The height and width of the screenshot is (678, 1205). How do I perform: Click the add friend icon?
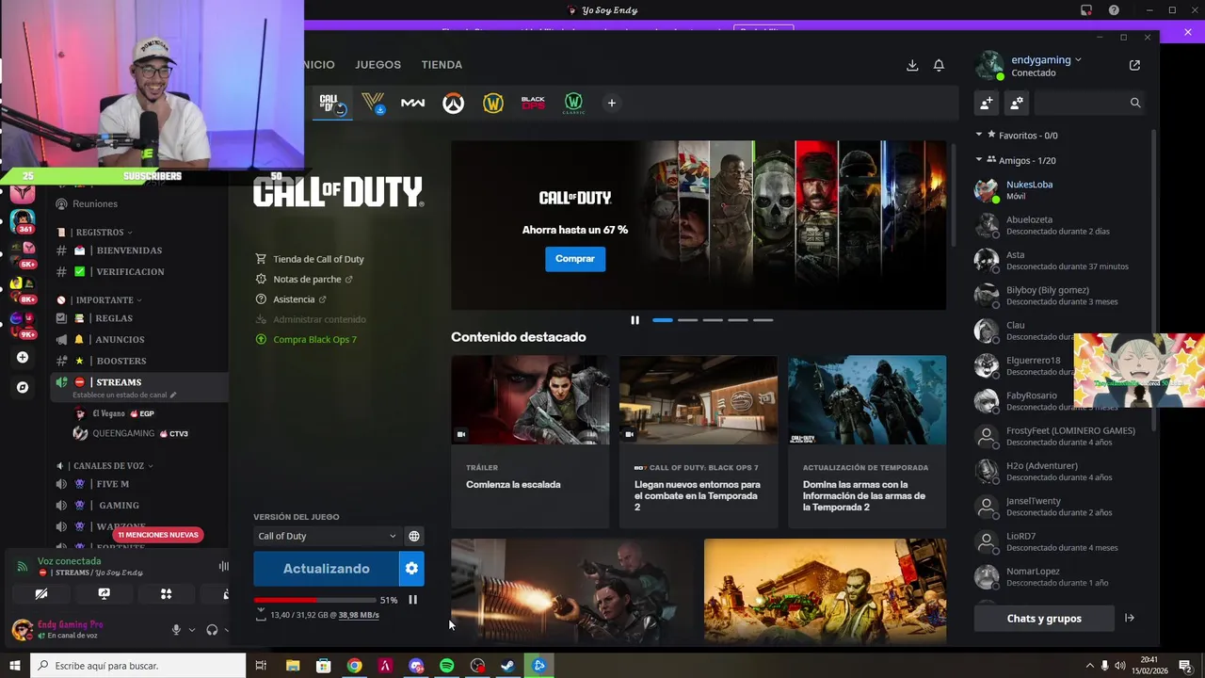(986, 103)
